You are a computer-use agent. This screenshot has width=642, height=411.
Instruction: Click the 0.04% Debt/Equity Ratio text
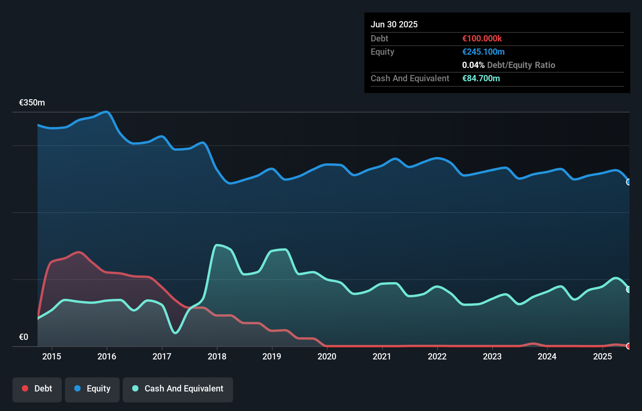click(x=508, y=65)
